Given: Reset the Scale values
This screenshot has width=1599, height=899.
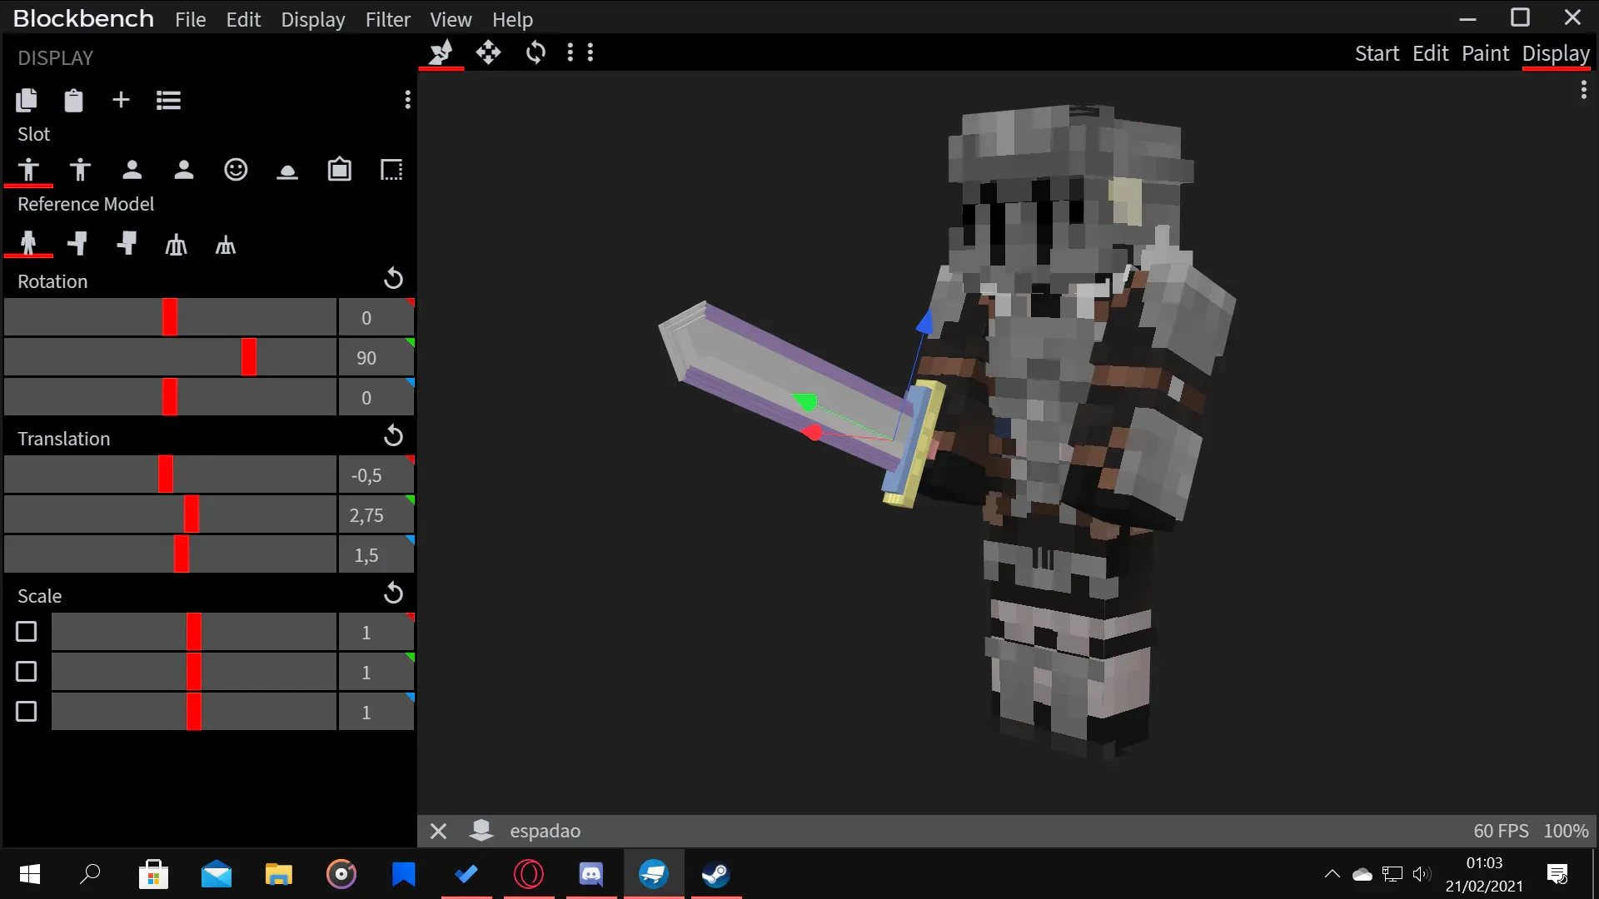Looking at the screenshot, I should point(393,594).
